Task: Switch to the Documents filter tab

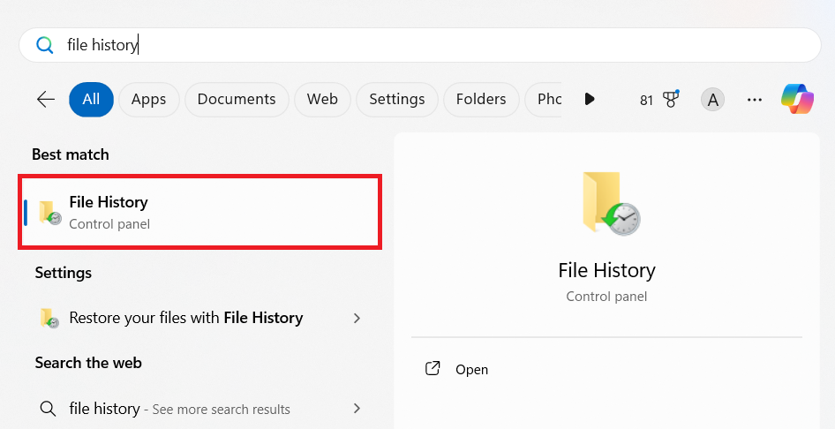Action: [x=237, y=99]
